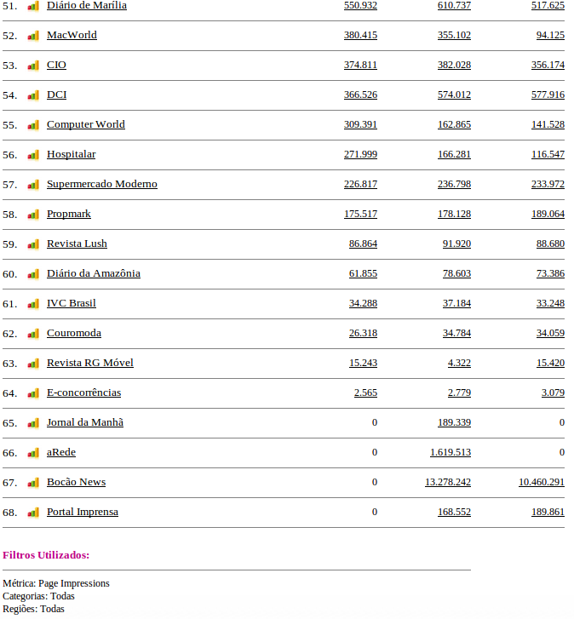
Task: Click the Jornal da Manhã link
Action: tap(84, 422)
